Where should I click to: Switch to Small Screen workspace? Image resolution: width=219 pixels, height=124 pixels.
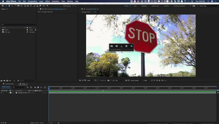[155, 6]
